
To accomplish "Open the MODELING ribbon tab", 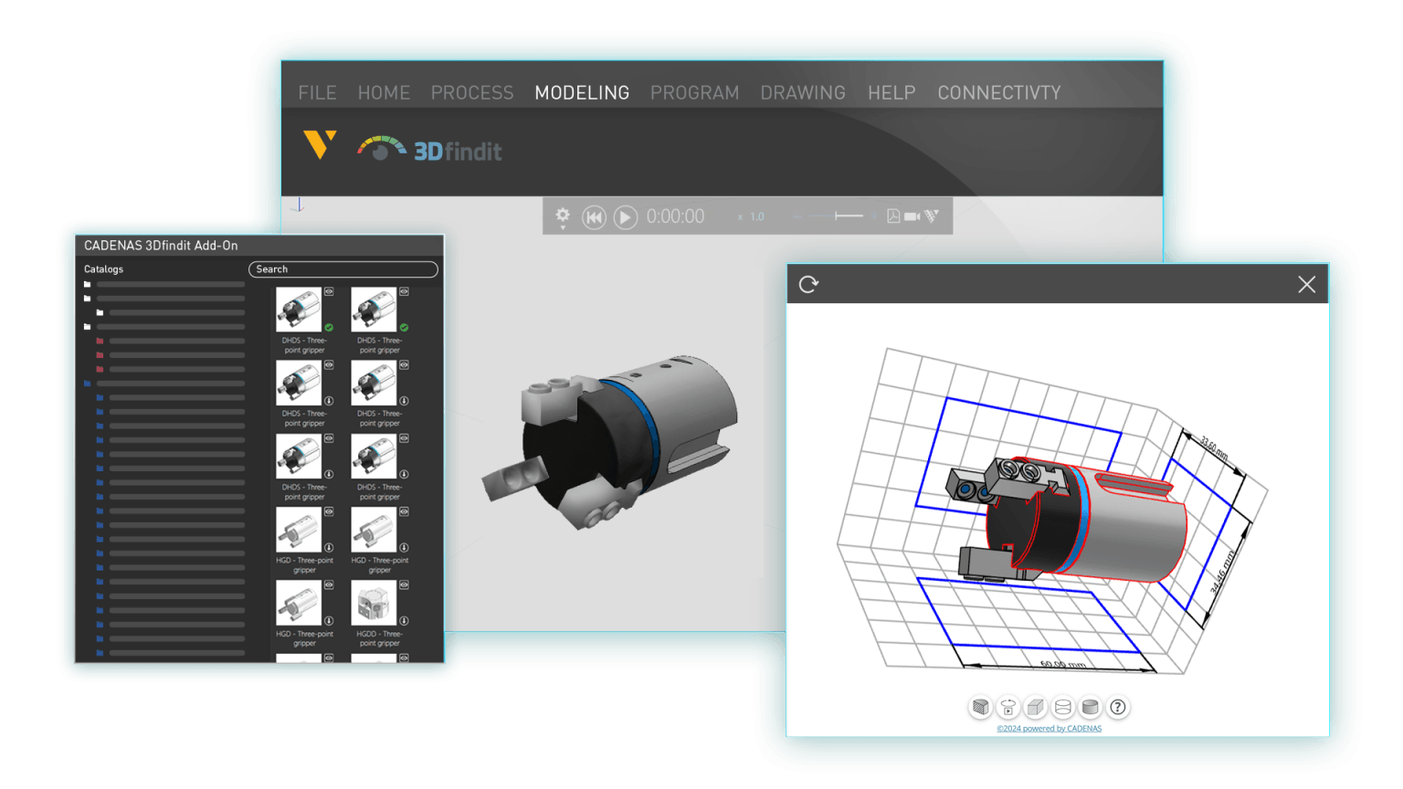I will (582, 93).
